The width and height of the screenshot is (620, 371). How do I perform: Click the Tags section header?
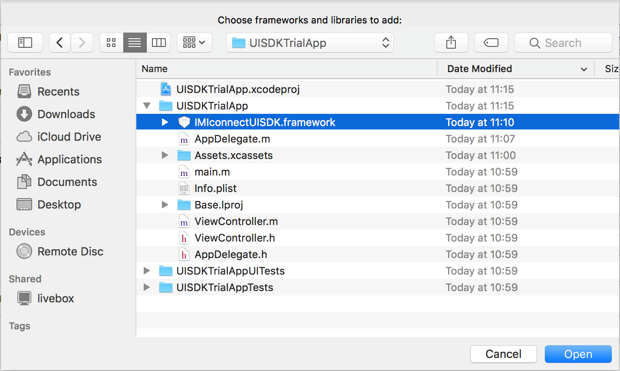(20, 326)
